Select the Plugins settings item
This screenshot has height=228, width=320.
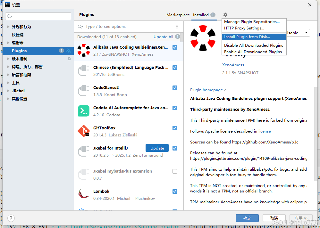tap(38, 51)
